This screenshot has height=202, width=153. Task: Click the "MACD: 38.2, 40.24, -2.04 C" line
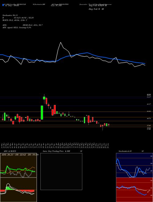(15, 20)
